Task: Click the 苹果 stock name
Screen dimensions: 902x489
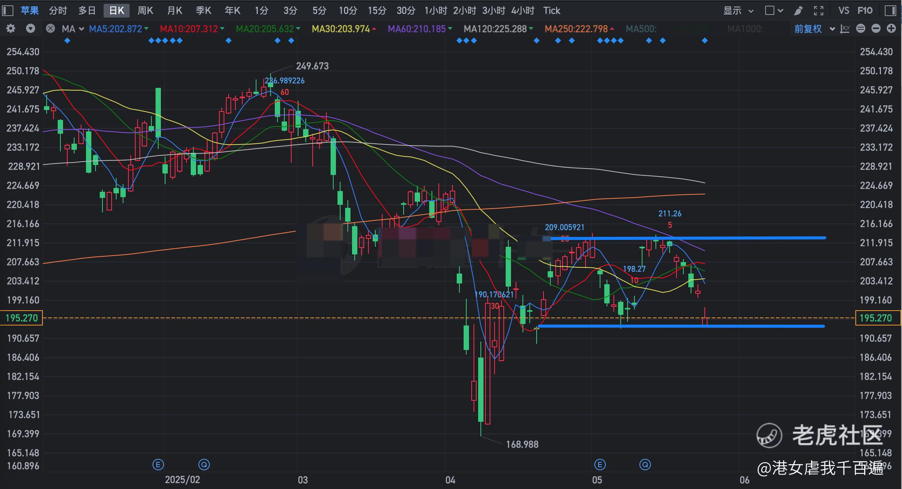Action: click(29, 11)
